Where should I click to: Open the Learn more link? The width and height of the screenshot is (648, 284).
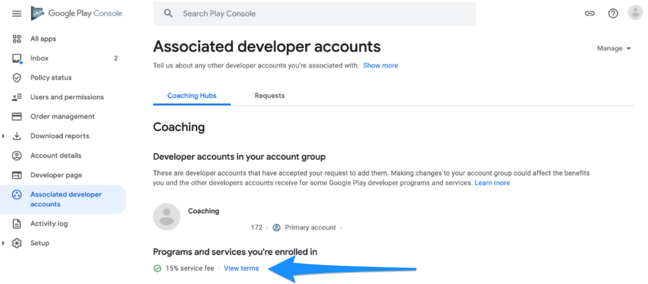click(x=492, y=183)
